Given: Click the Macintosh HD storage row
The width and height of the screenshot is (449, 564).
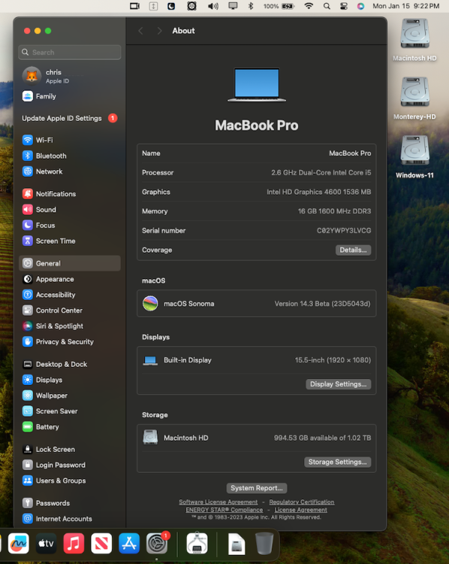Looking at the screenshot, I should click(257, 438).
